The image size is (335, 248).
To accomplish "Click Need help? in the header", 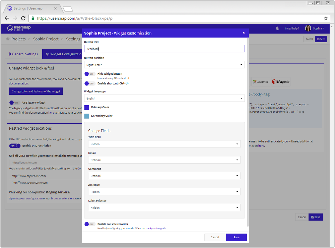I will pos(292,28).
